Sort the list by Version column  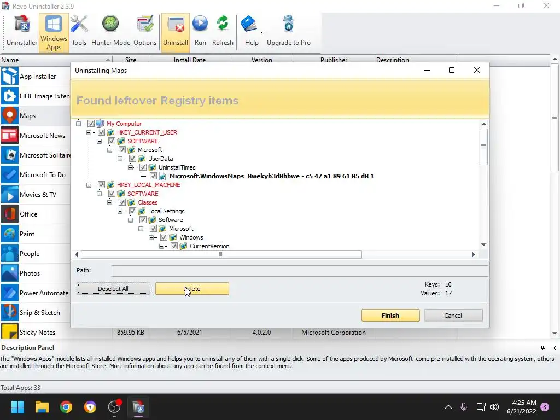coord(262,60)
